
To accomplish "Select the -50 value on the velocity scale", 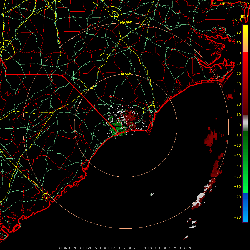I will (x=237, y=176).
